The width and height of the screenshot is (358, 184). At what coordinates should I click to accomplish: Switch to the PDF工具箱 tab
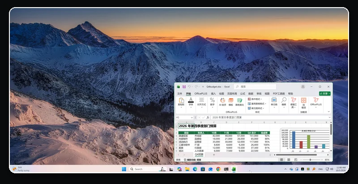[x=279, y=94]
